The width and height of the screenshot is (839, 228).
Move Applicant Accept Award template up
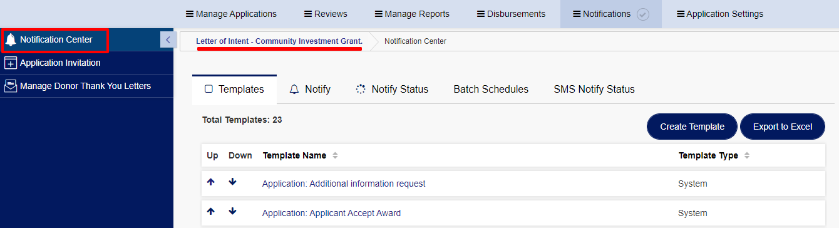click(211, 212)
